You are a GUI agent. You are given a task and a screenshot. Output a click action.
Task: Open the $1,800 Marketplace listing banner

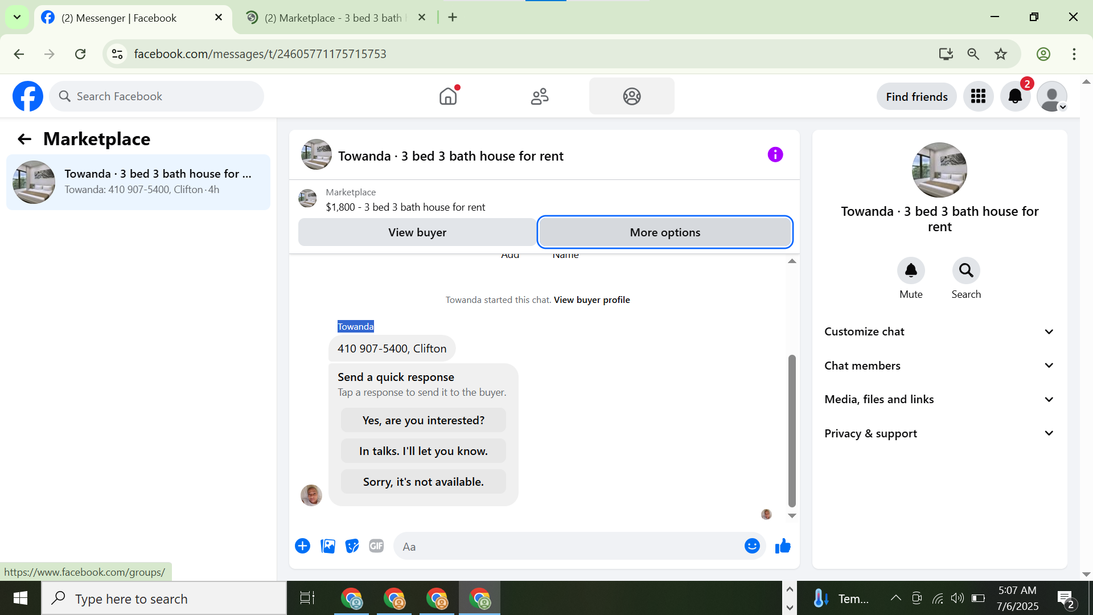coord(405,200)
